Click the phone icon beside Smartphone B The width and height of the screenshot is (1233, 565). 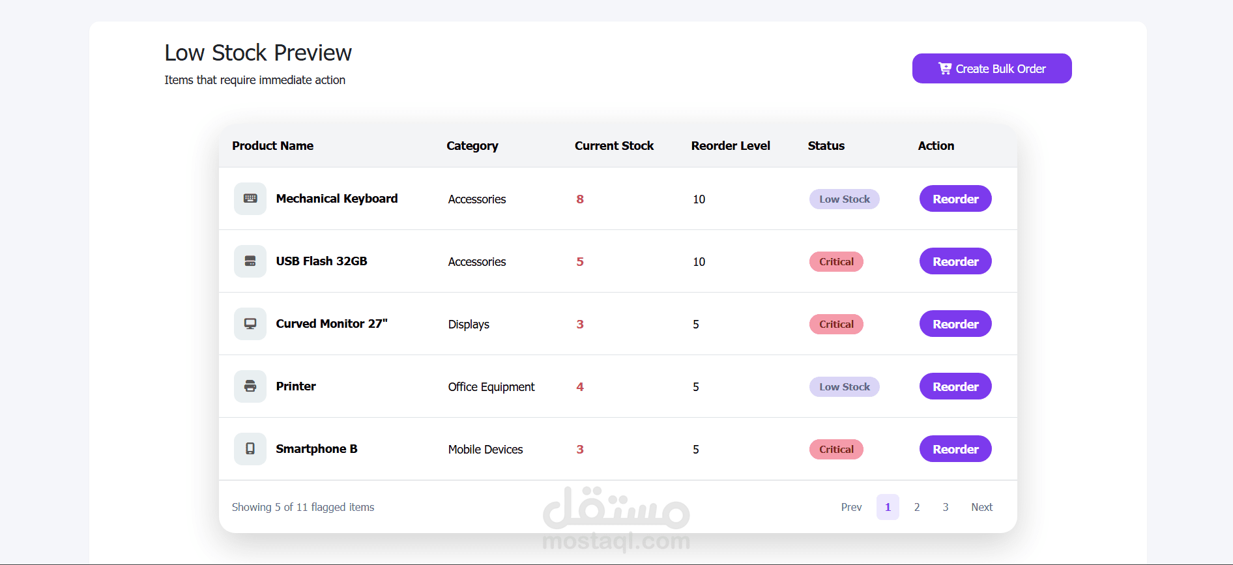tap(250, 449)
